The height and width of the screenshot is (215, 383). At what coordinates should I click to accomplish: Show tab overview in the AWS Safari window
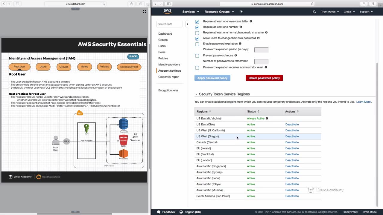point(373,4)
